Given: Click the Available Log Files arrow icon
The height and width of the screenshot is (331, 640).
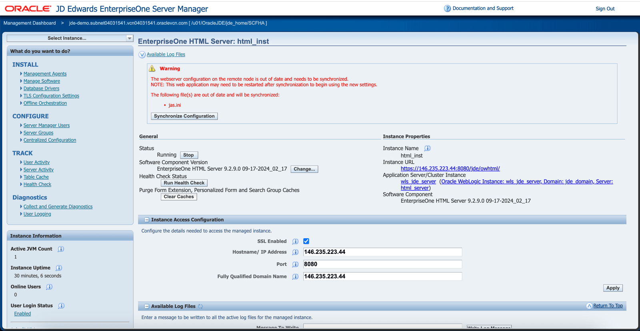Looking at the screenshot, I should click(142, 55).
